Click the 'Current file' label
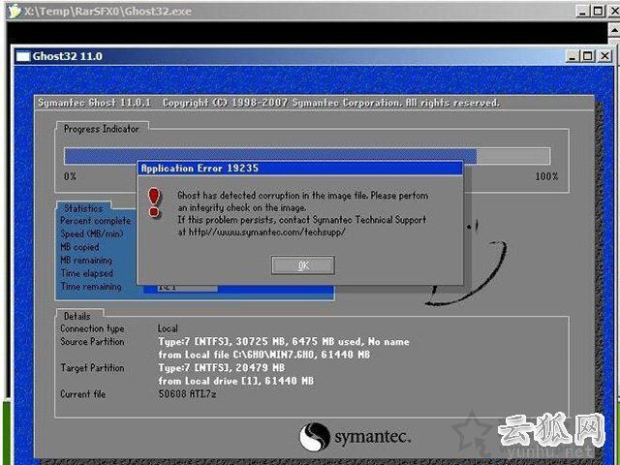Viewport: 620px width, 465px height. click(x=82, y=394)
